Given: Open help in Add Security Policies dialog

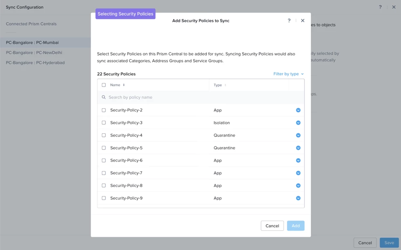Looking at the screenshot, I should (289, 21).
